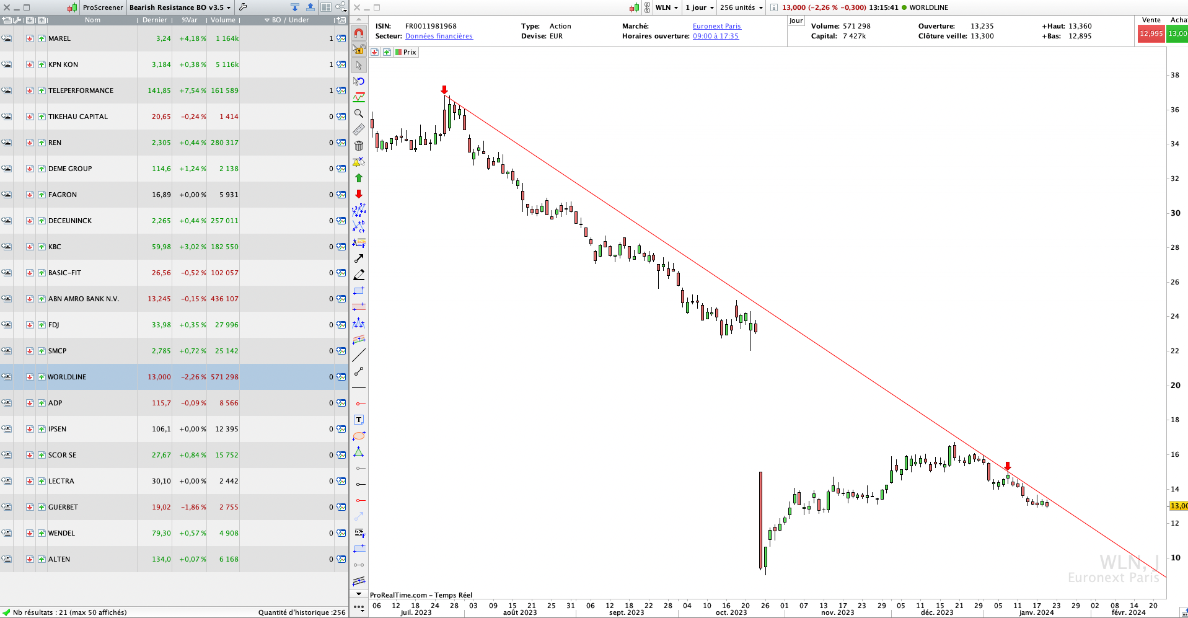Expand drawing toolbar down arrow
1188x618 pixels.
359,594
